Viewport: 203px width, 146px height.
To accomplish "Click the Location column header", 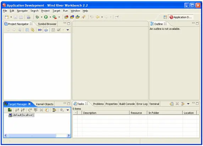I will coord(190,113).
